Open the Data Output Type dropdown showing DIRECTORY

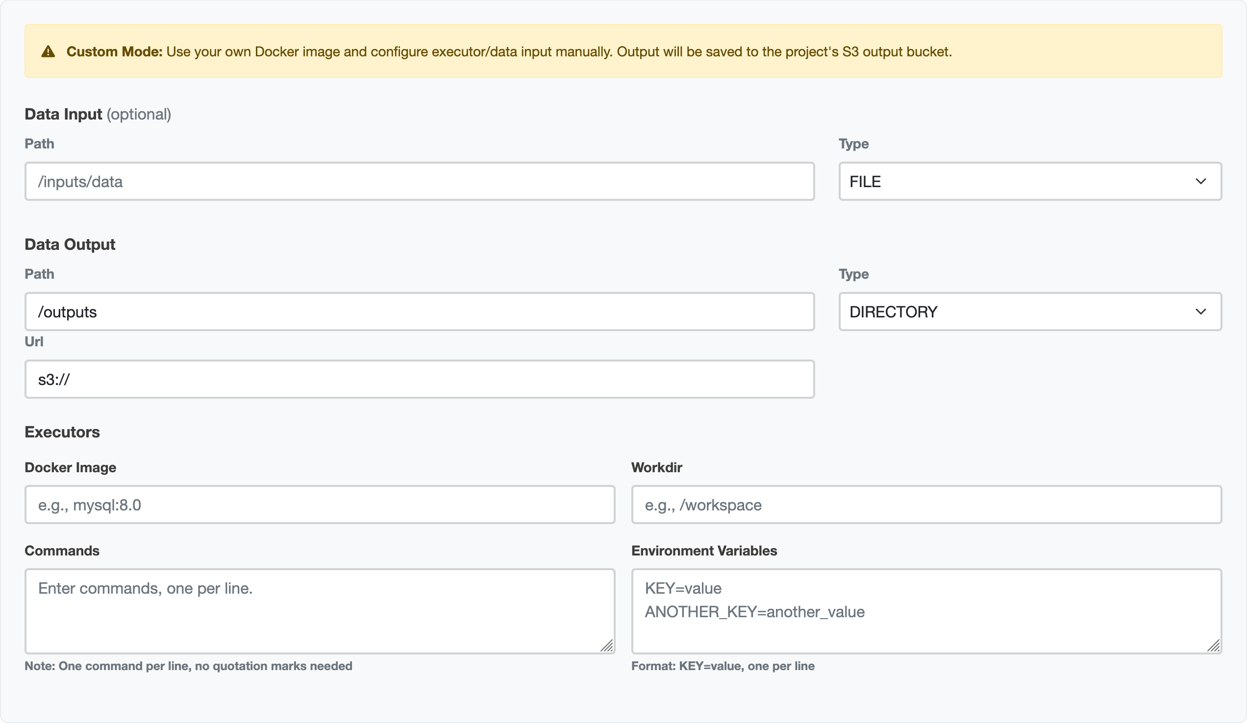1030,312
